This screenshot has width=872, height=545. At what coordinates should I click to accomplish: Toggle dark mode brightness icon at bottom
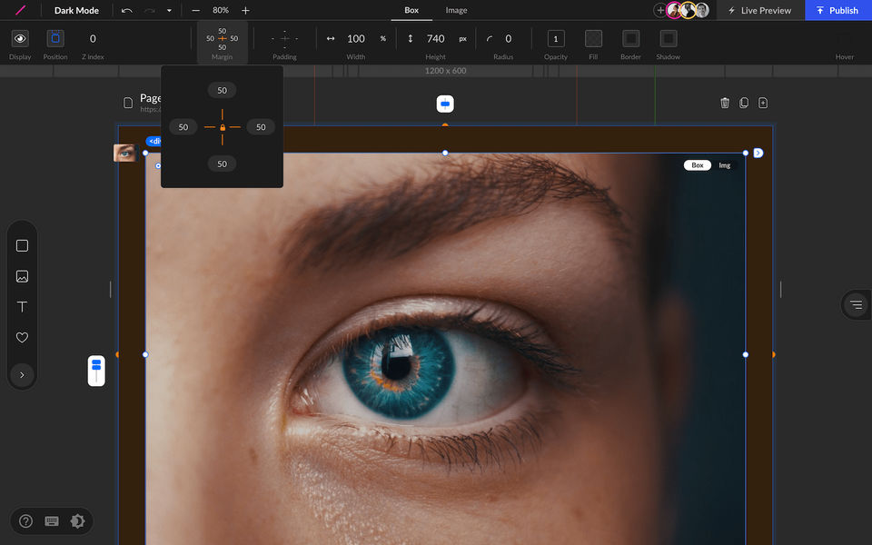point(77,520)
